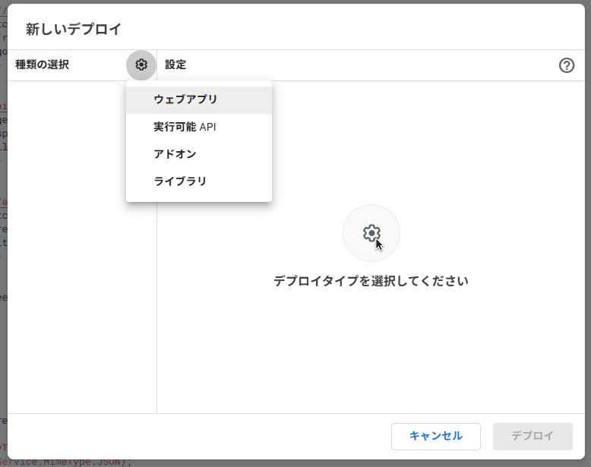Click the dimmed backdrop above the dialog

304,2
